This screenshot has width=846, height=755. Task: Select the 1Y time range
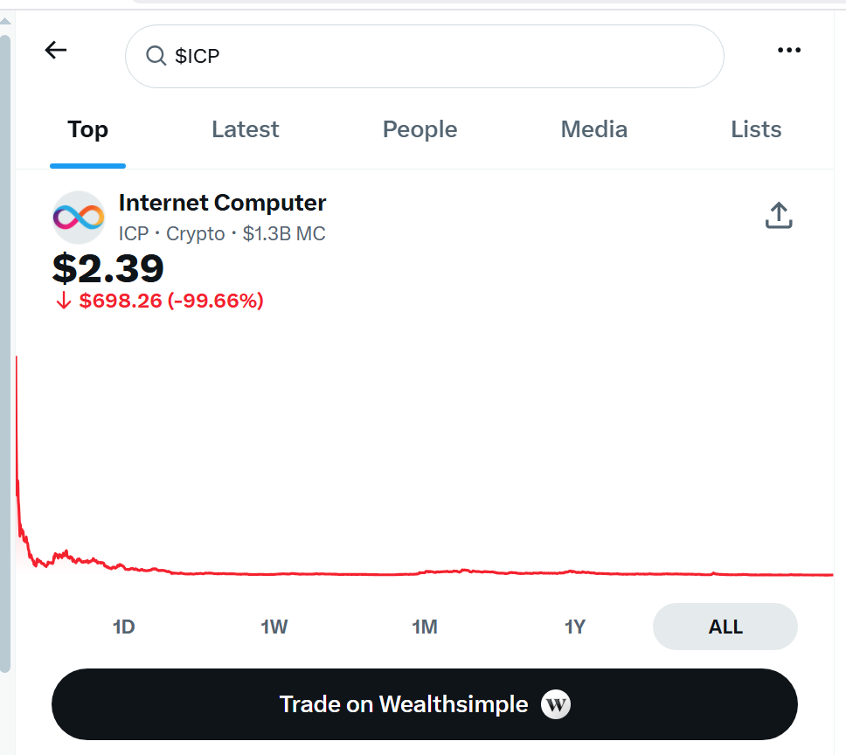coord(574,627)
